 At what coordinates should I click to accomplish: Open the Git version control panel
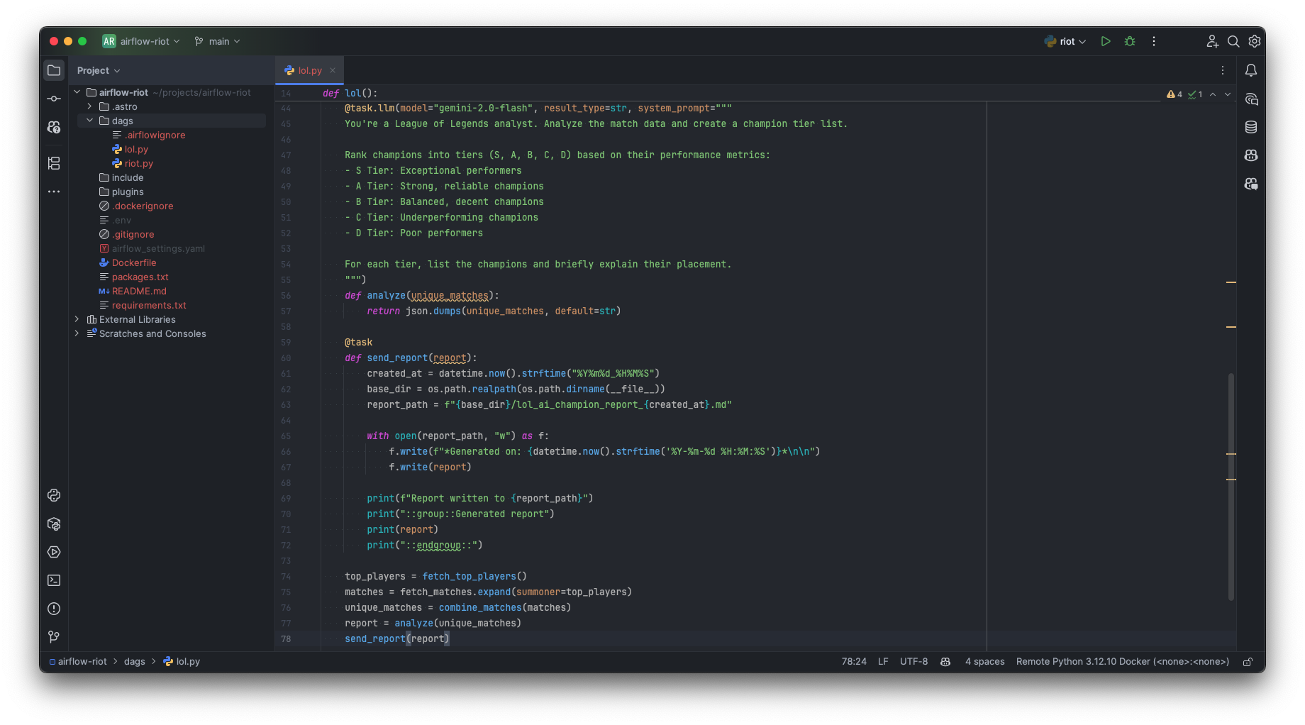point(54,637)
